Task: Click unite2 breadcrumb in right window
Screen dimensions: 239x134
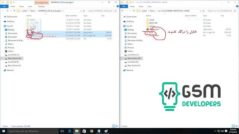Action: (144, 11)
